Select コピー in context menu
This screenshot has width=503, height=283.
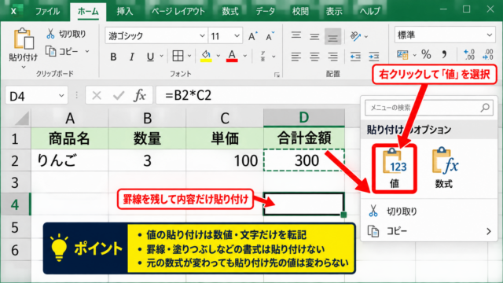coord(429,231)
